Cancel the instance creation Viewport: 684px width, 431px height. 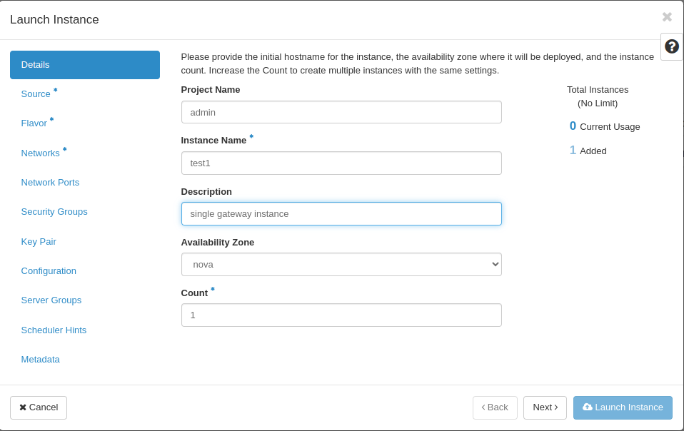click(x=38, y=407)
